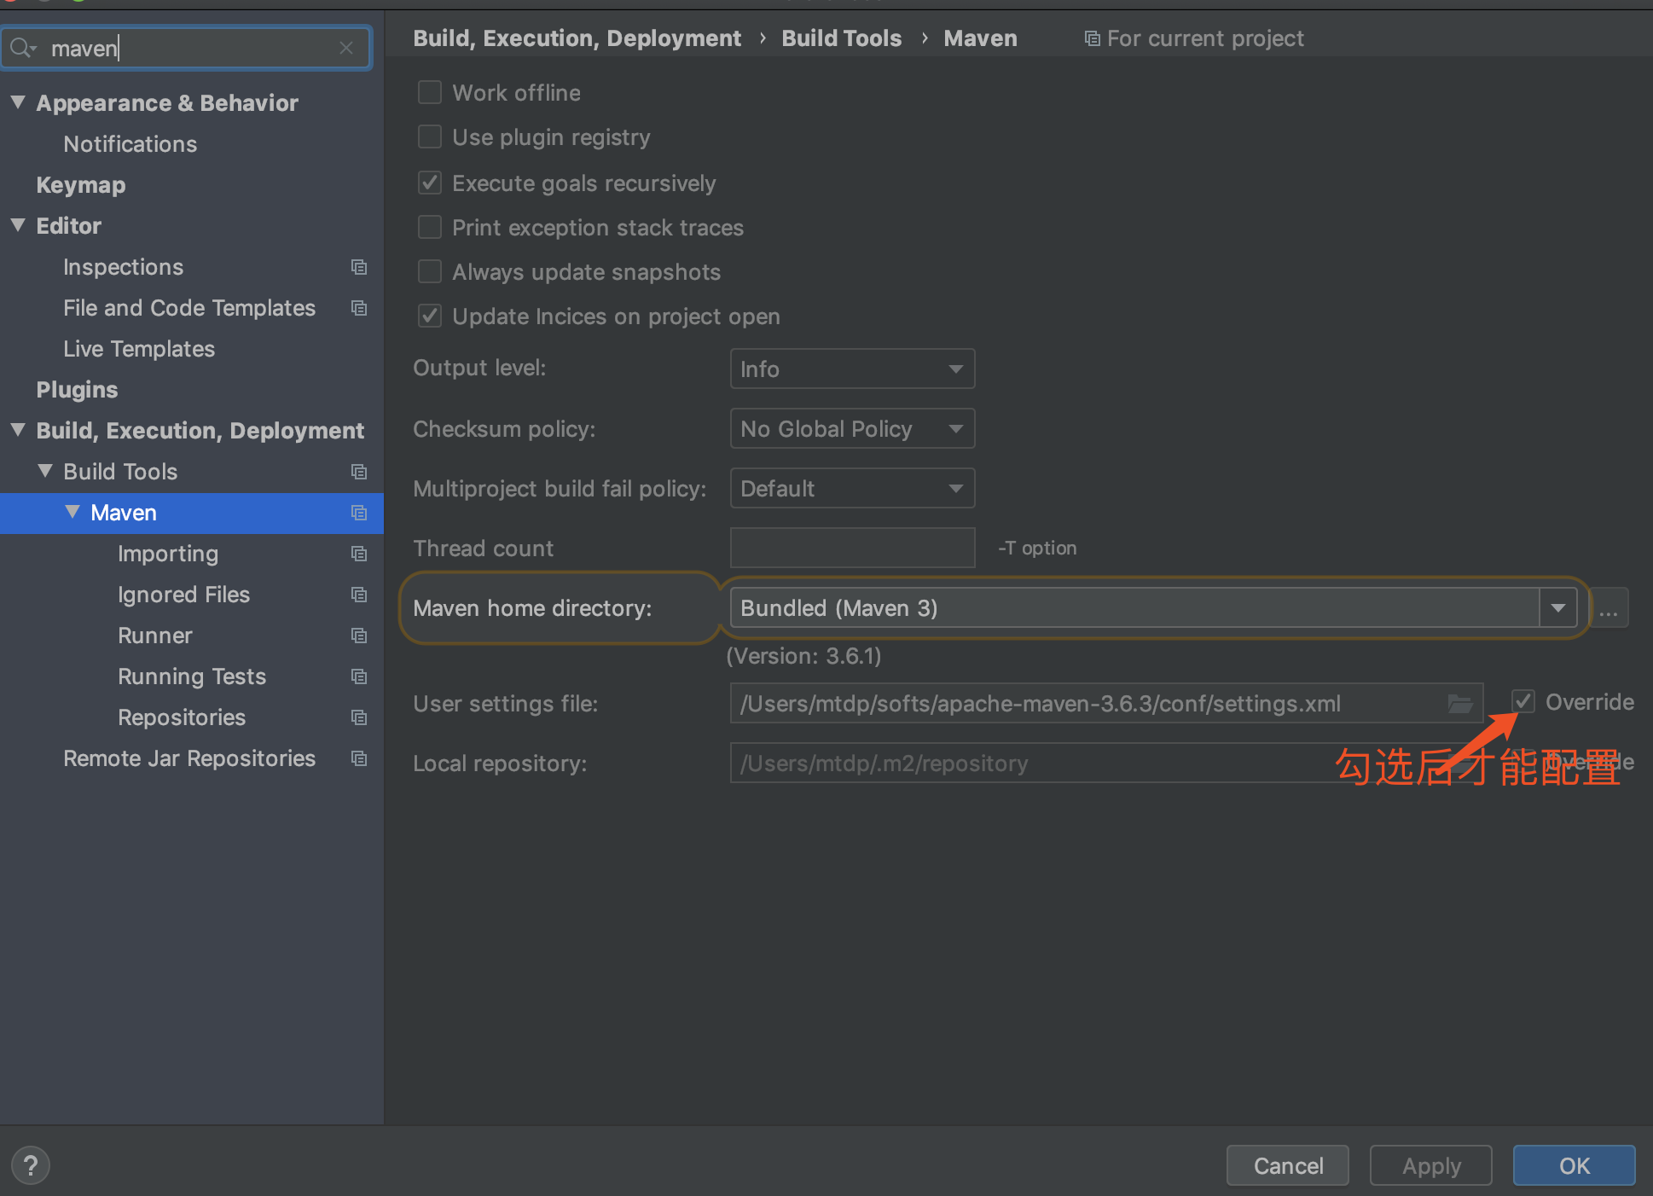This screenshot has width=1653, height=1196.
Task: Collapse the Editor tree section
Action: click(18, 225)
